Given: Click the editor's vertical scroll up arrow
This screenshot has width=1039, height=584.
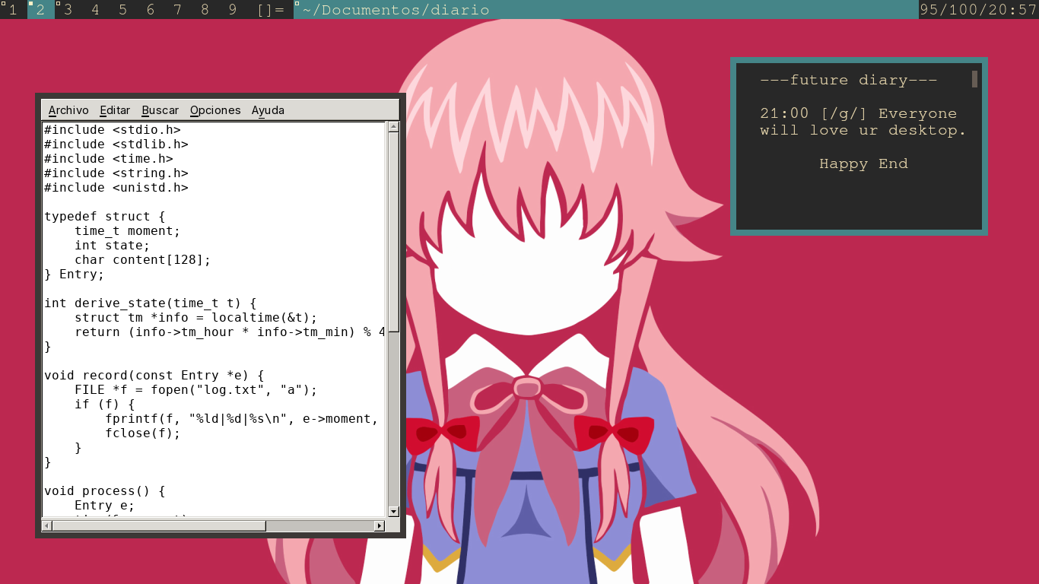Looking at the screenshot, I should [x=393, y=127].
